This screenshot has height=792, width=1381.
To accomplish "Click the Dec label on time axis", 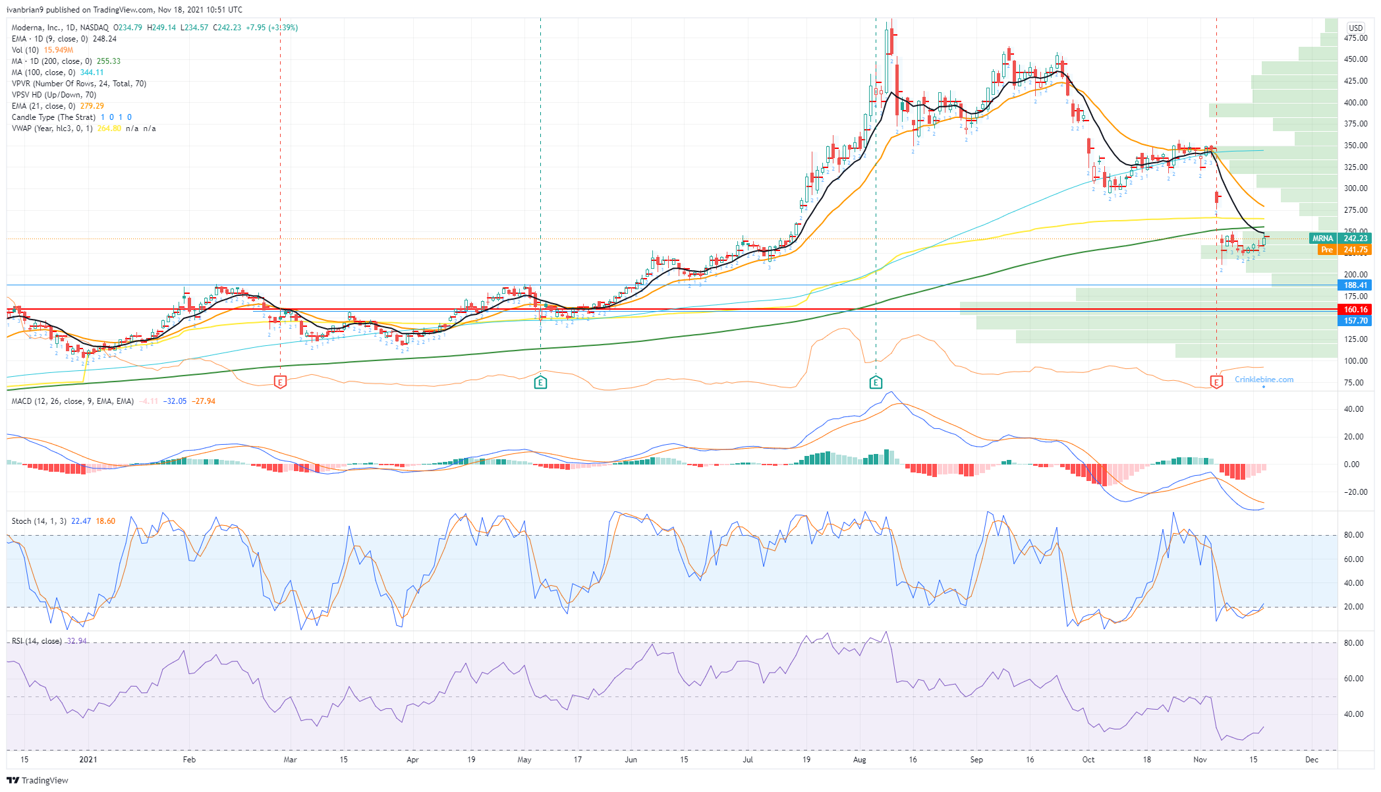I will [x=1312, y=760].
